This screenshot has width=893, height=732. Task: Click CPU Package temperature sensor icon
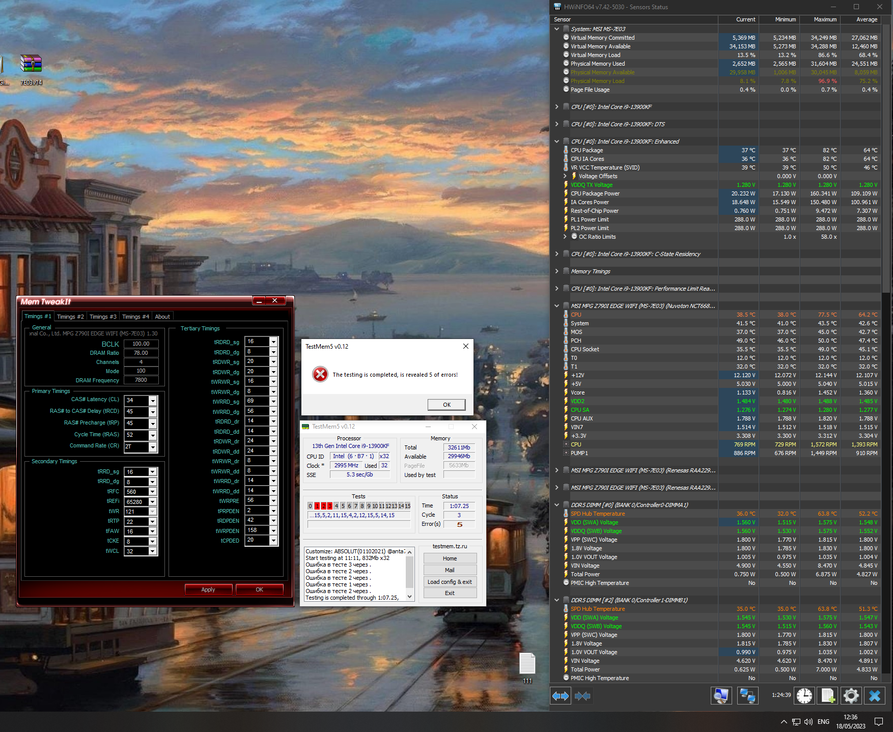tap(566, 150)
